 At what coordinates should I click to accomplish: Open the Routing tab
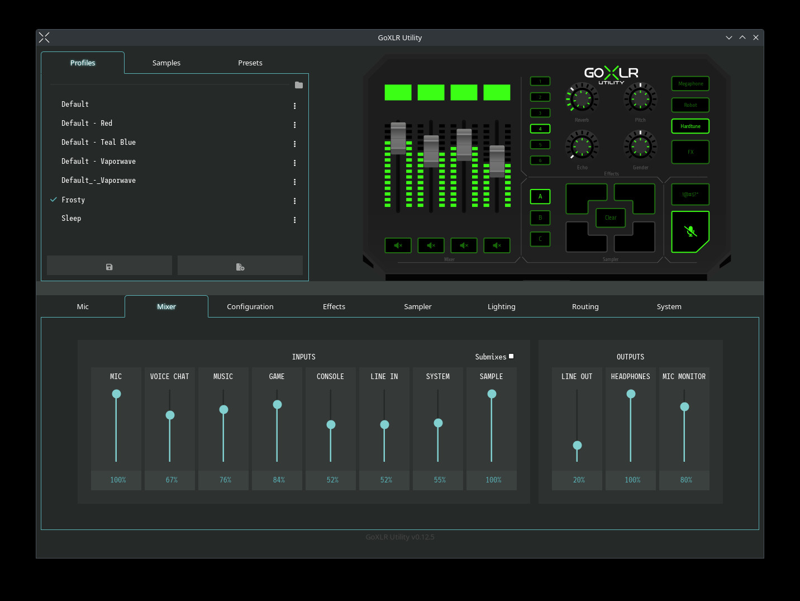pos(585,306)
